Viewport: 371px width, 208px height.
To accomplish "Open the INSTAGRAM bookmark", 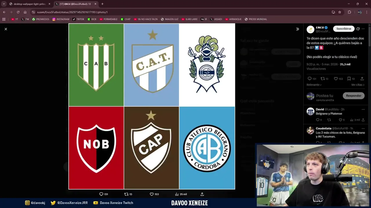I will pos(61,19).
